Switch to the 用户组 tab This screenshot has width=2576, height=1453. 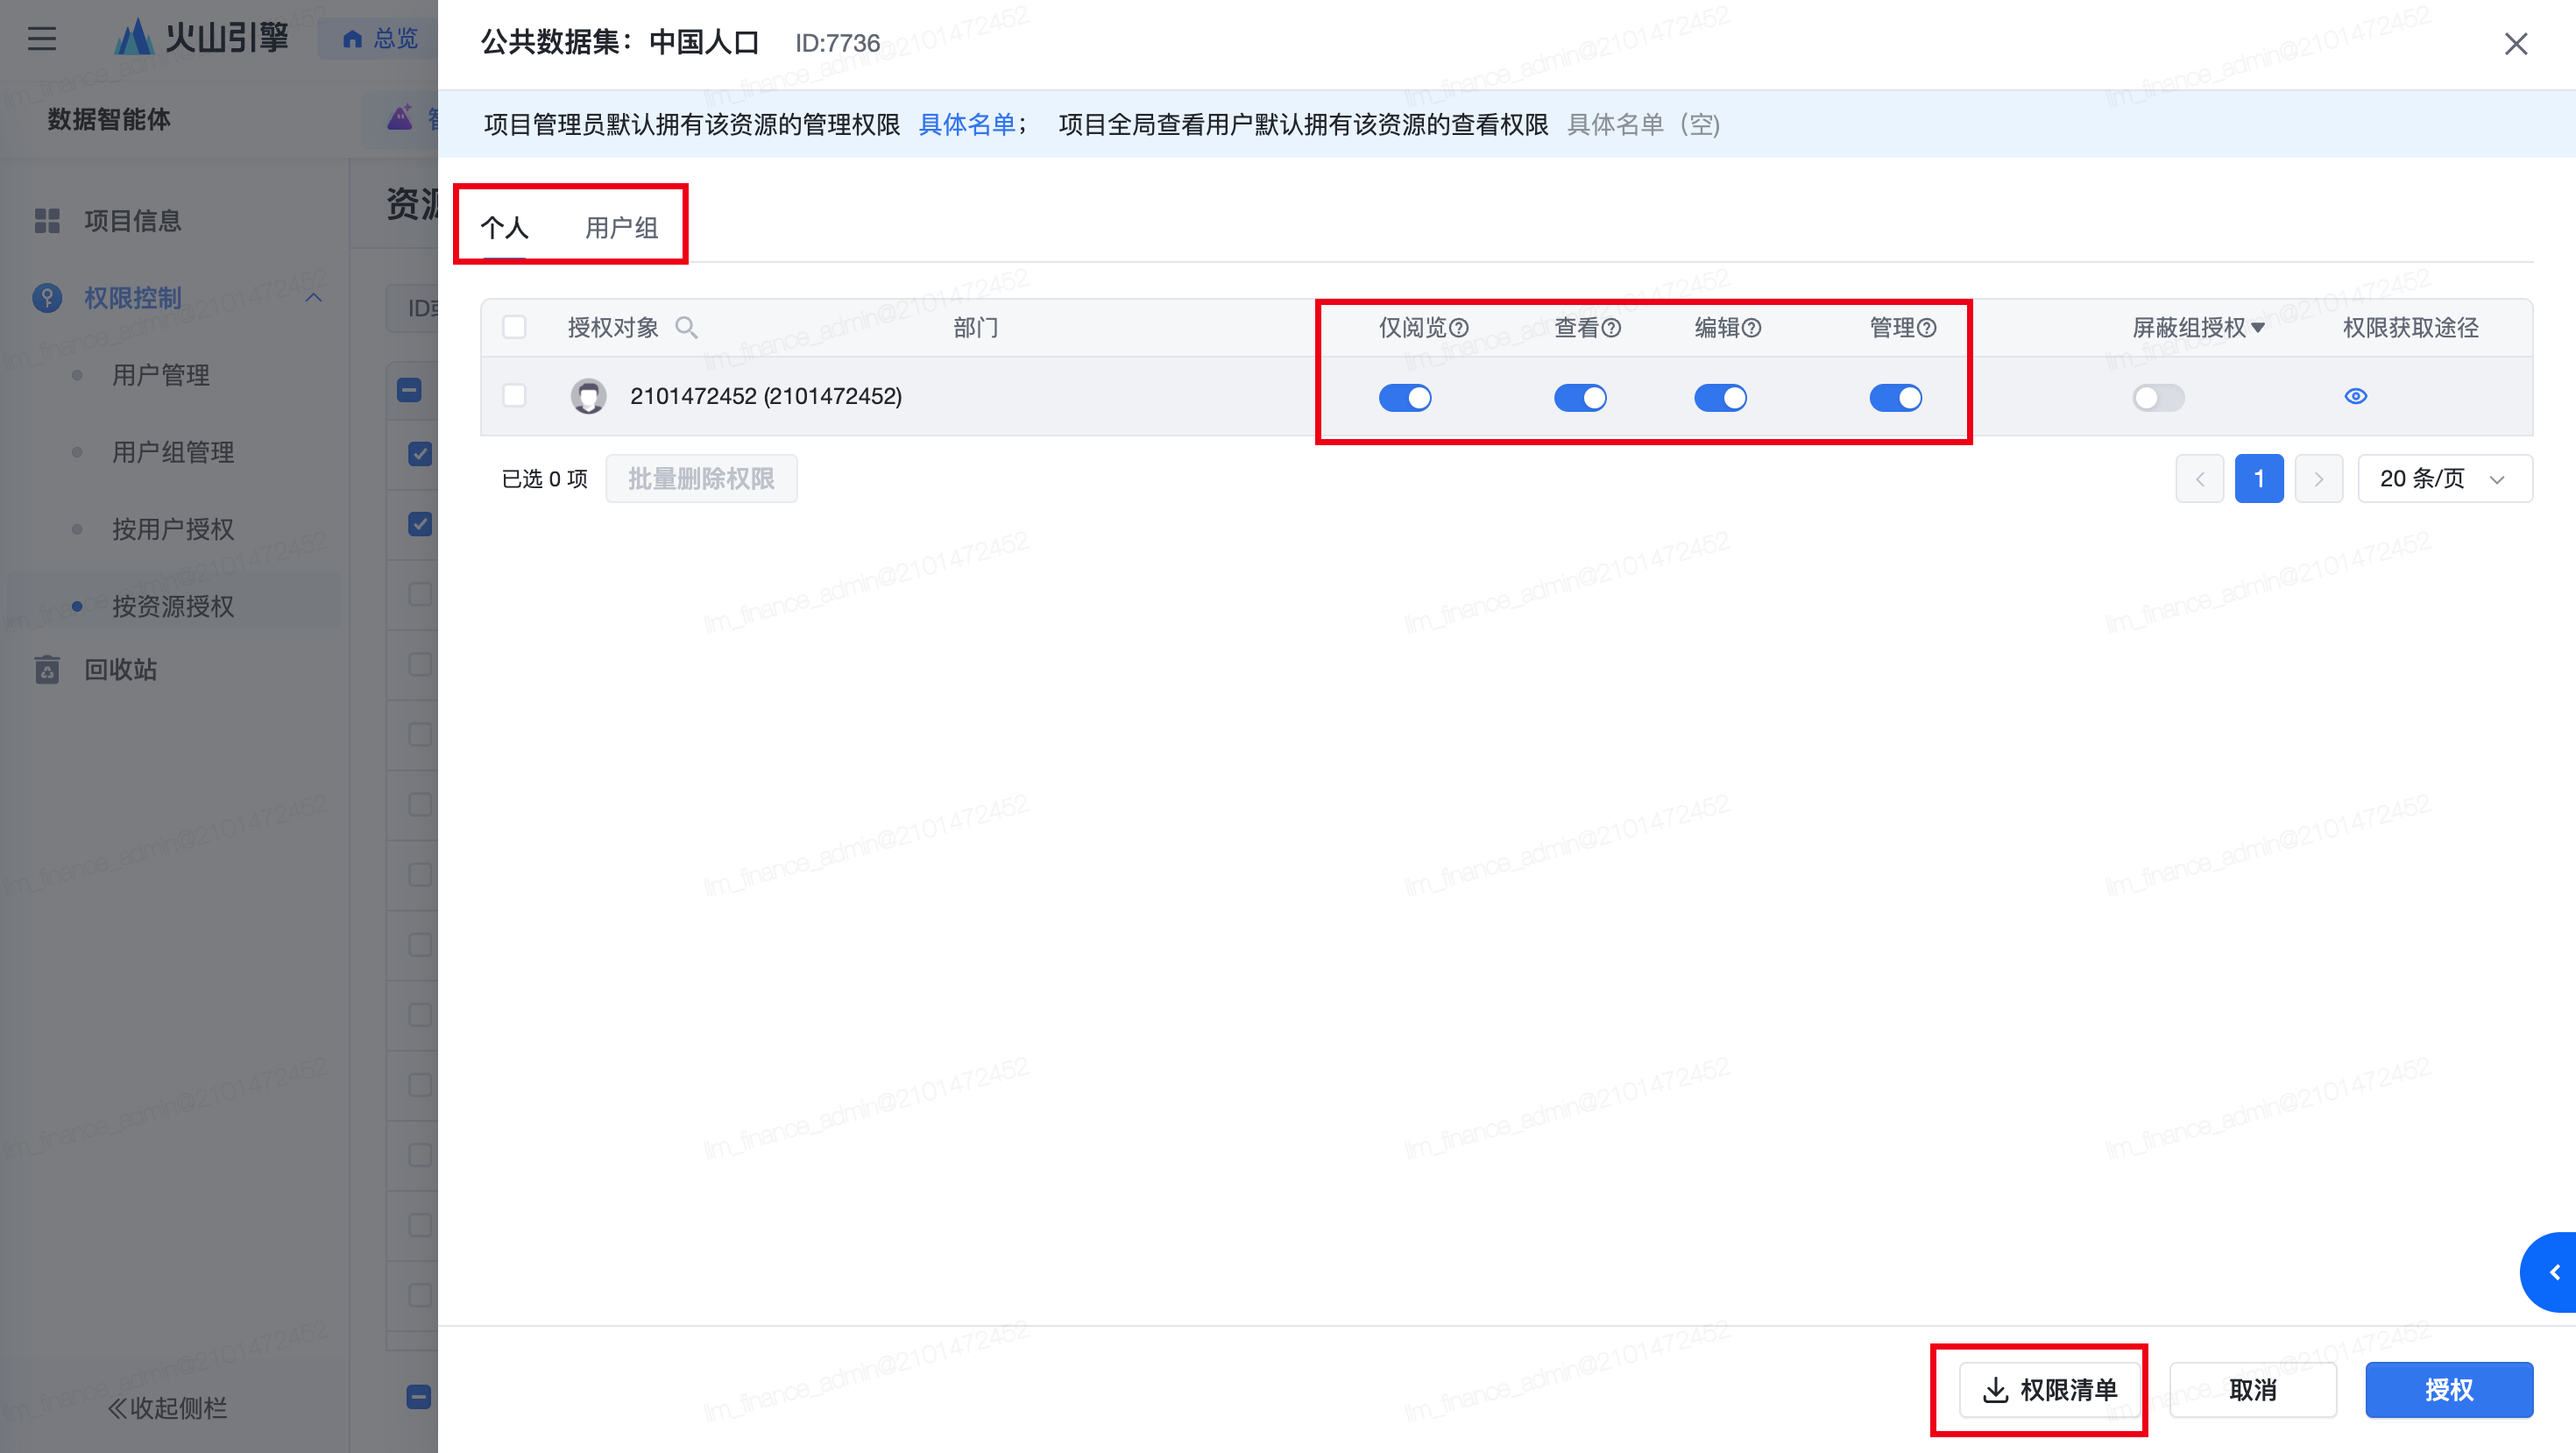[x=621, y=228]
